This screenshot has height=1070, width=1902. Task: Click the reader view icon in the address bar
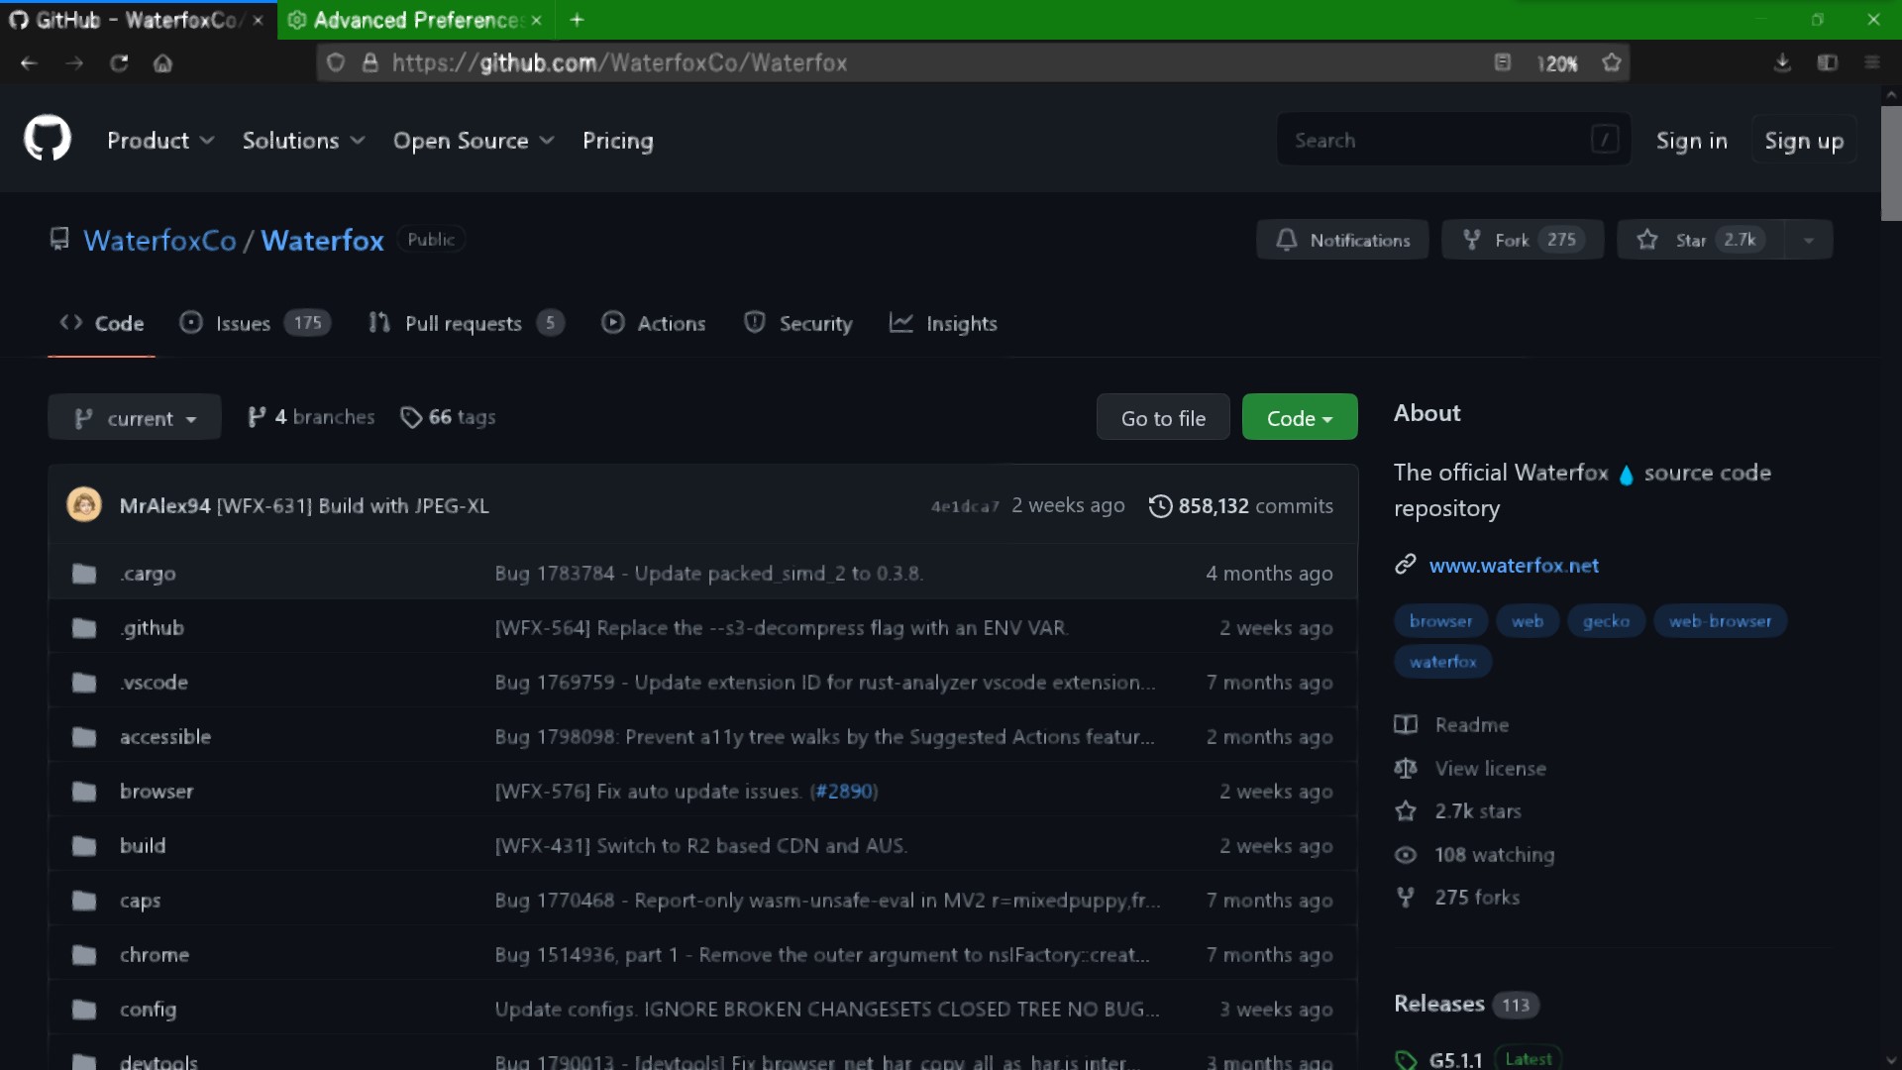coord(1503,62)
